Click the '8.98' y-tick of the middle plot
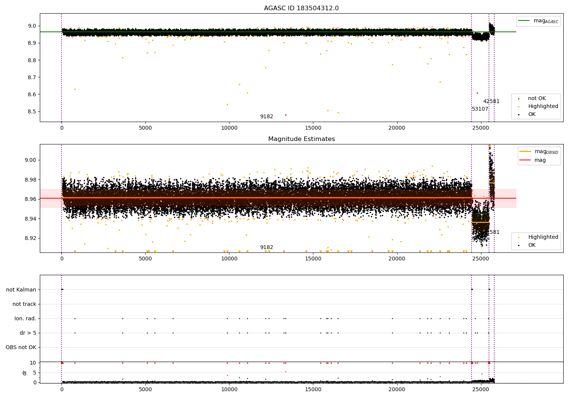Viewport: 569px width, 398px height. pos(30,180)
